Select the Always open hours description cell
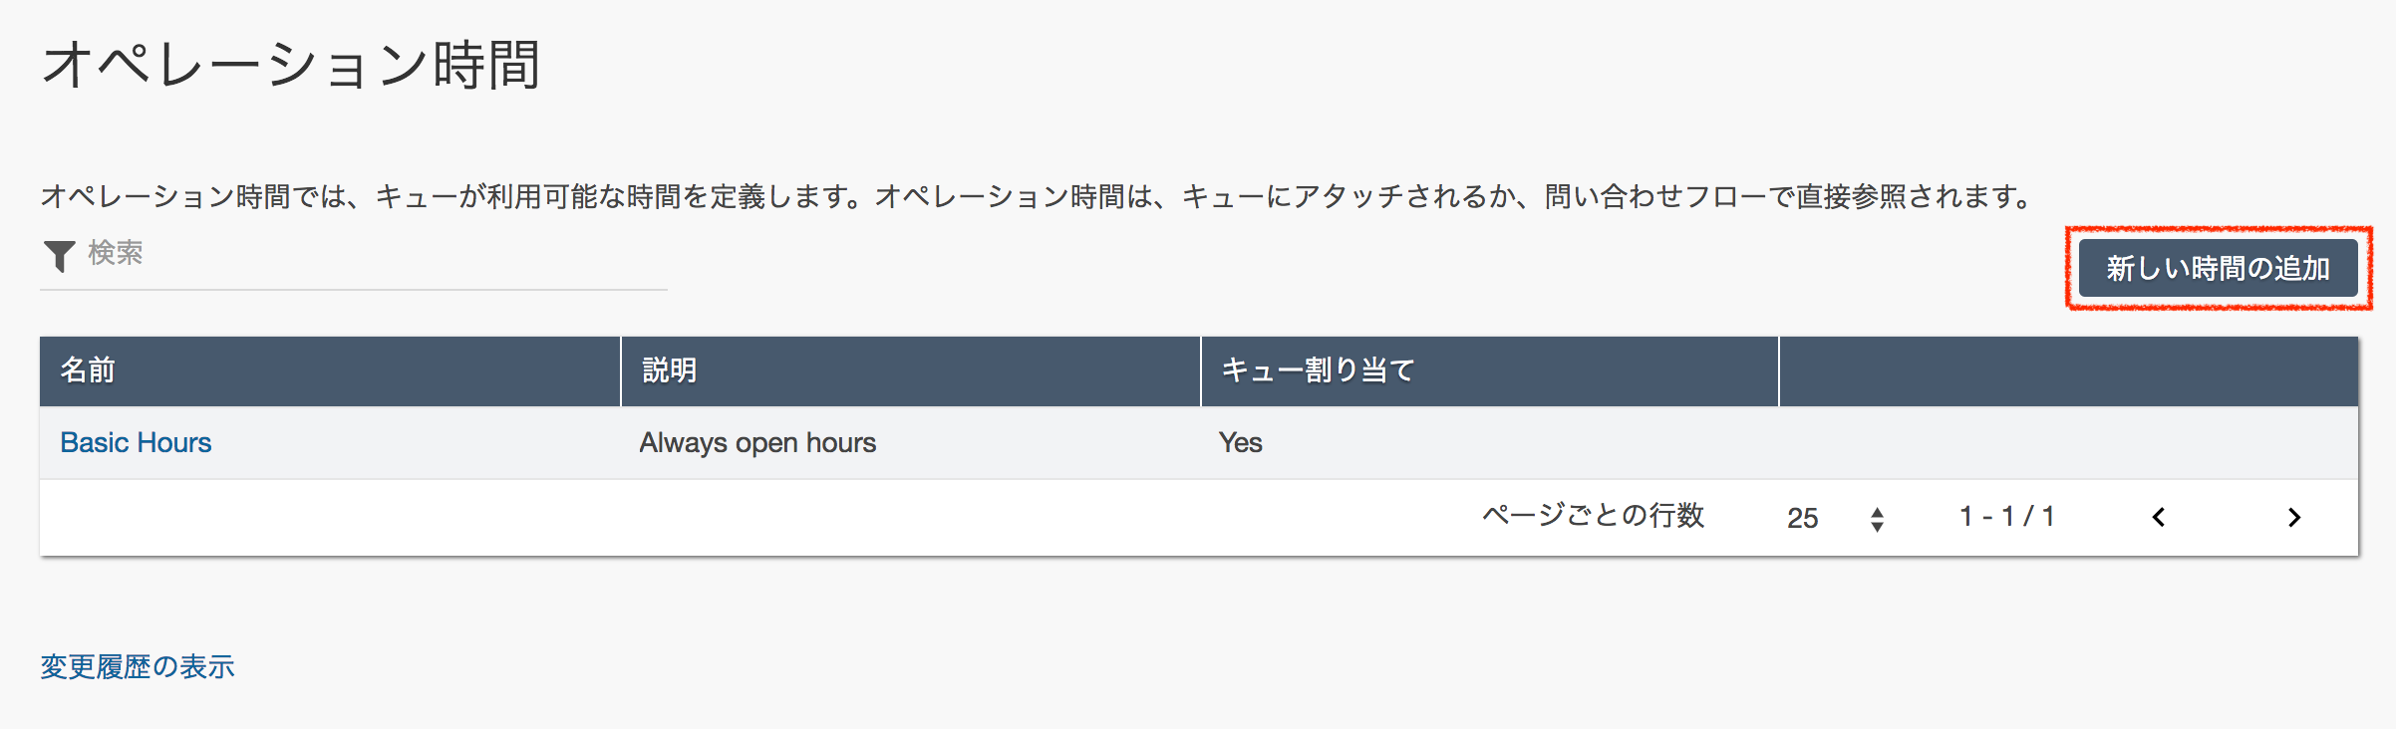The image size is (2396, 729). (757, 442)
